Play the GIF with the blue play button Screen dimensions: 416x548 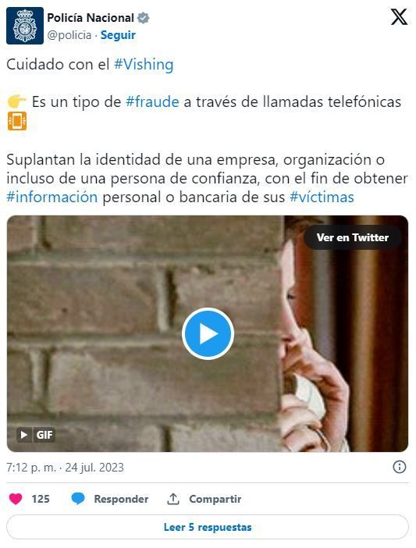click(208, 334)
